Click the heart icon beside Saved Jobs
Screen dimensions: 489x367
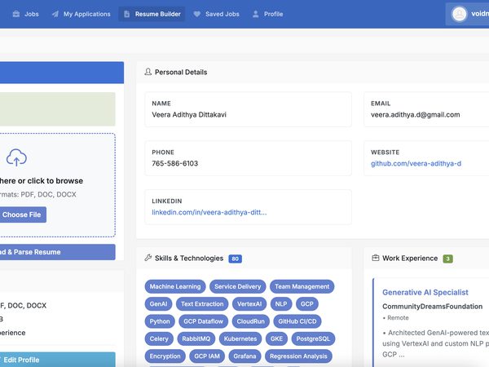tap(196, 14)
